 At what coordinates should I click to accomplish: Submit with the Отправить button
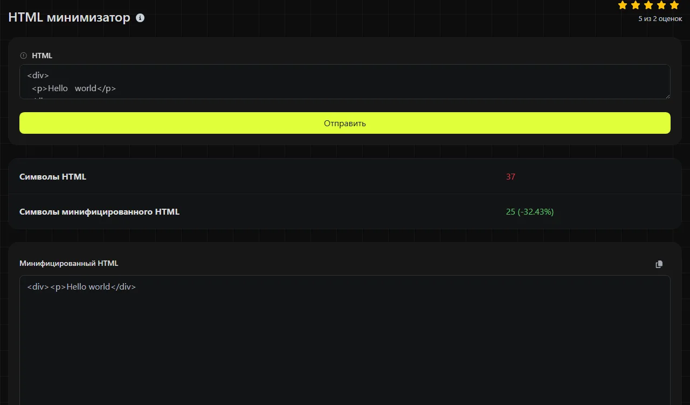click(x=345, y=123)
